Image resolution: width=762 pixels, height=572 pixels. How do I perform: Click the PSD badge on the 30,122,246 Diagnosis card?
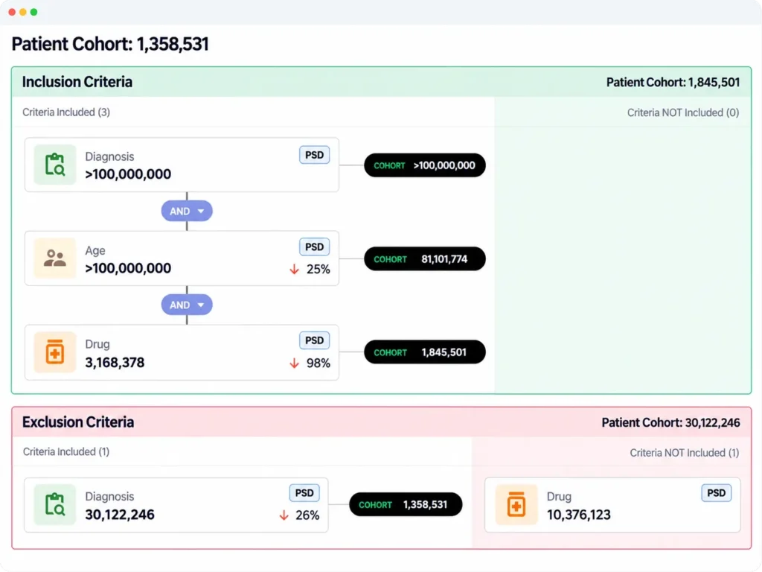pyautogui.click(x=304, y=493)
